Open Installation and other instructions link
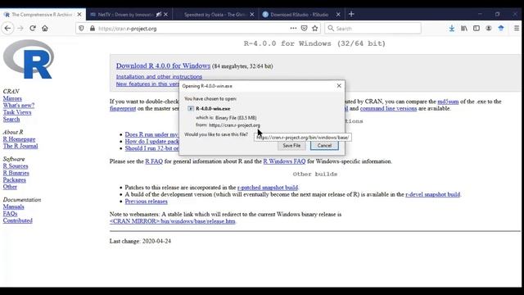 pyautogui.click(x=159, y=76)
